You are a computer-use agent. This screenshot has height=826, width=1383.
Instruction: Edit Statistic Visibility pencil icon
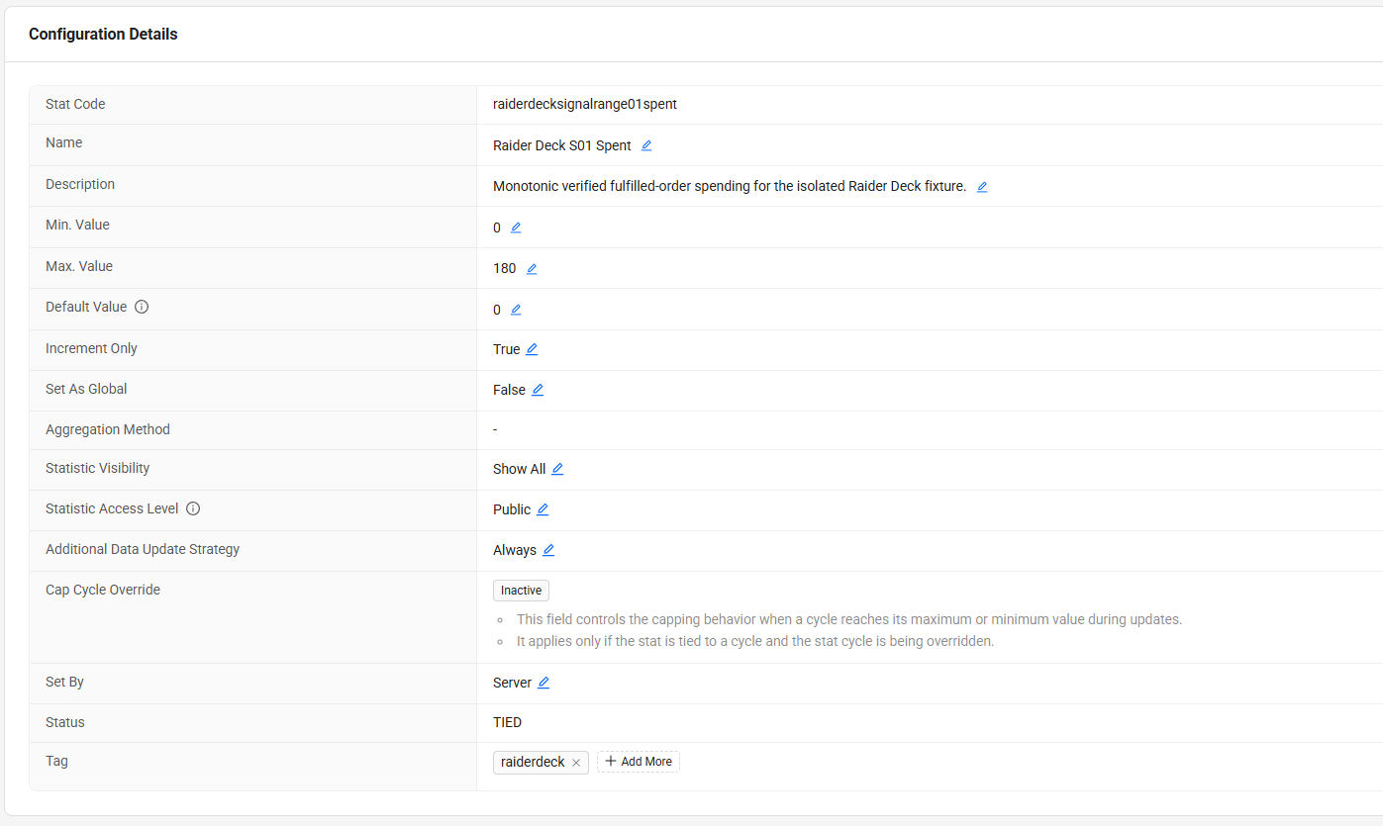pos(557,469)
